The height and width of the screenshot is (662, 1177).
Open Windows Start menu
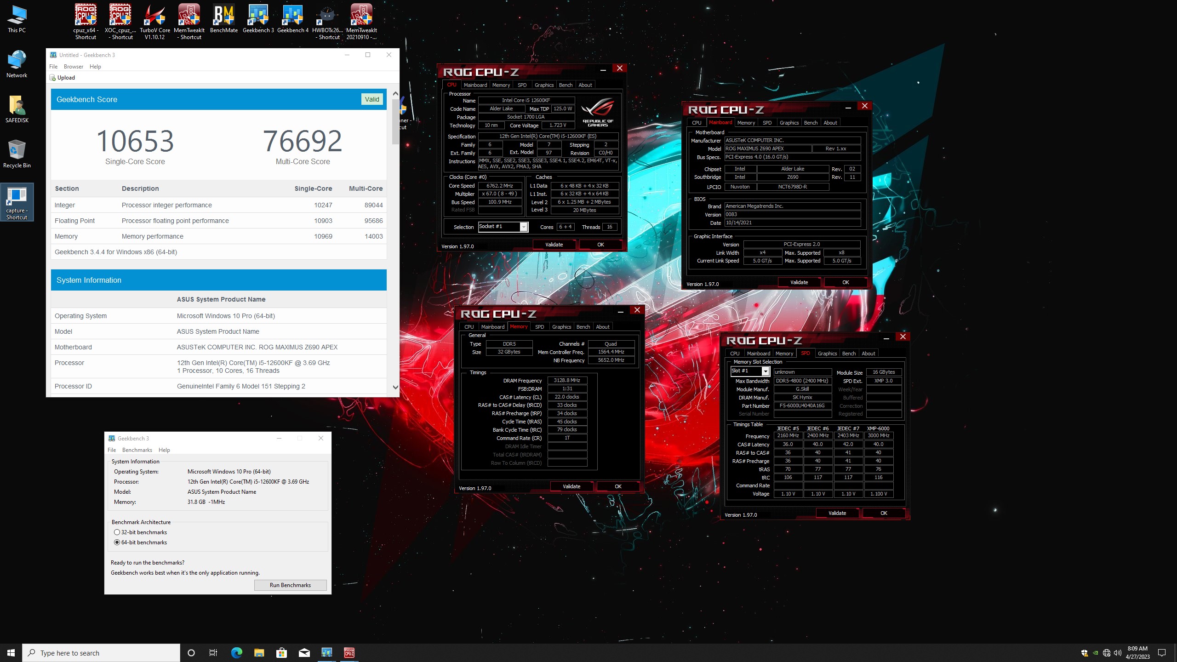tap(11, 653)
